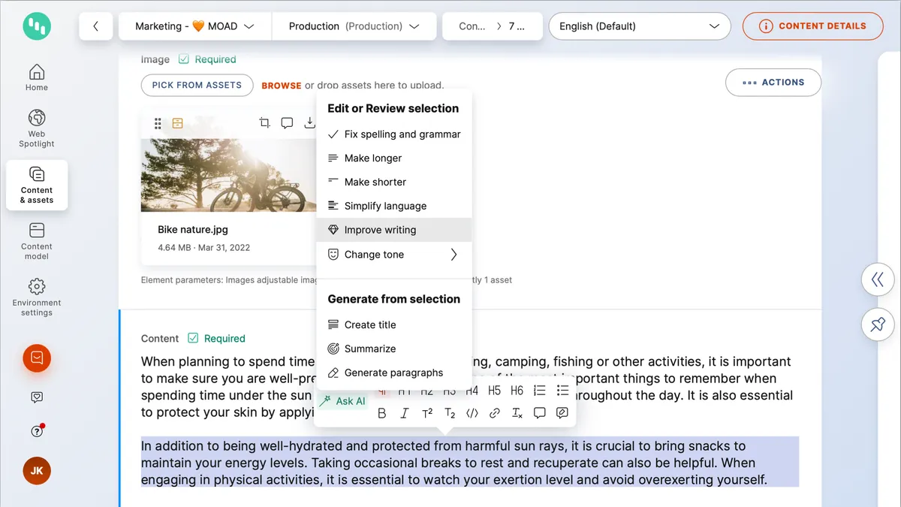Click the Kontent.ai logo icon
The image size is (901, 507).
click(36, 26)
